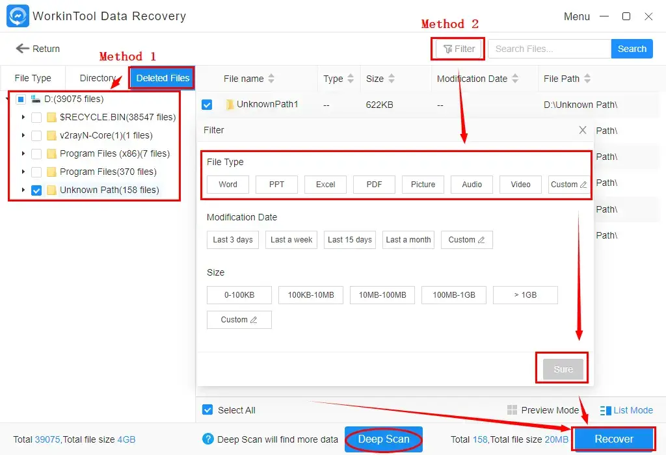Click the UnknownPath1 folder icon in list
Viewport: 666px width, 455px height.
pos(230,105)
